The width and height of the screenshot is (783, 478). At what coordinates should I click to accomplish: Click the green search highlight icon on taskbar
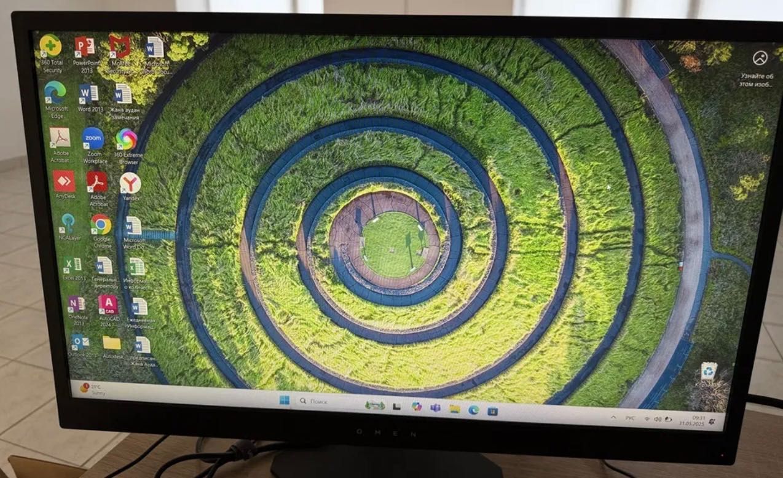pyautogui.click(x=375, y=404)
